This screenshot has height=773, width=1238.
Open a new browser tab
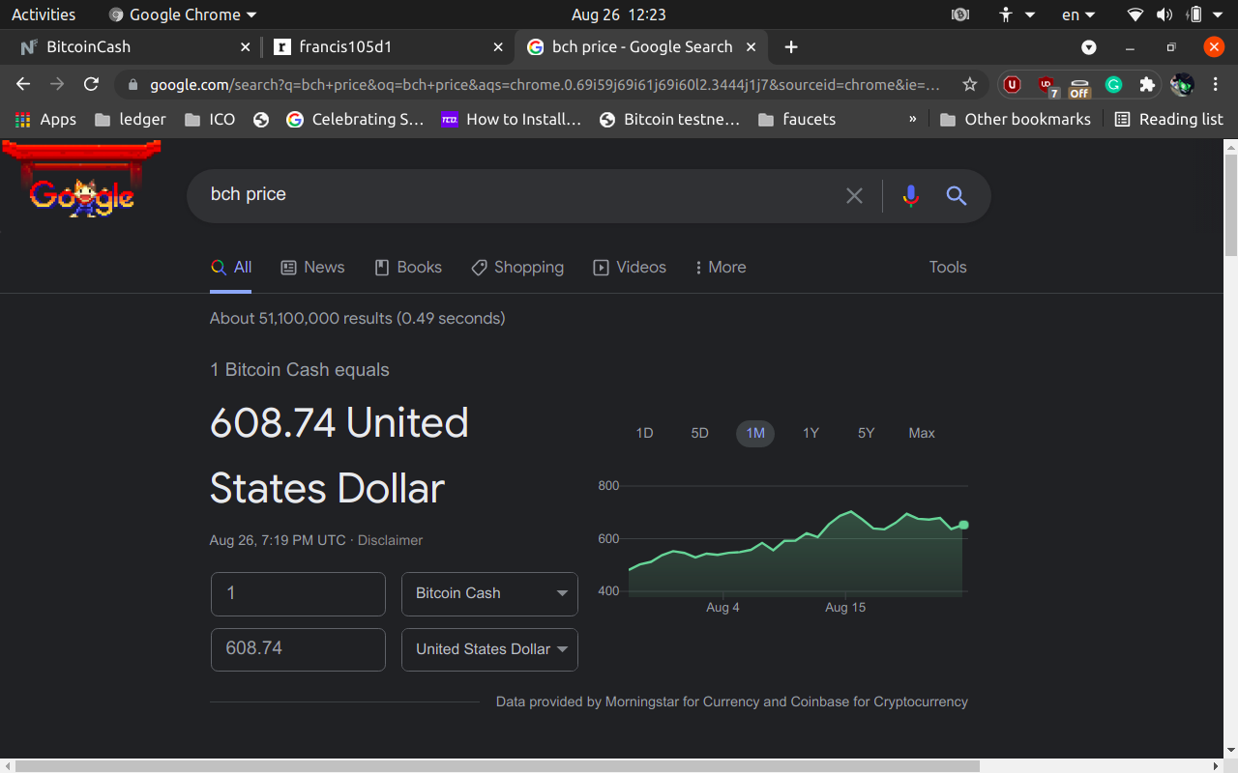point(791,46)
